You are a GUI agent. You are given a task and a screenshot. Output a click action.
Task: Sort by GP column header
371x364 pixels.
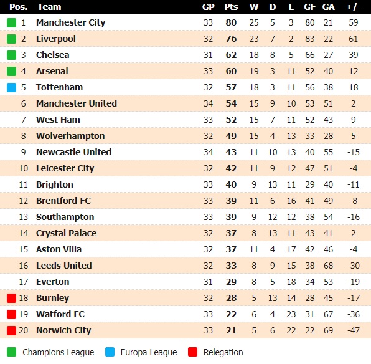coord(208,7)
